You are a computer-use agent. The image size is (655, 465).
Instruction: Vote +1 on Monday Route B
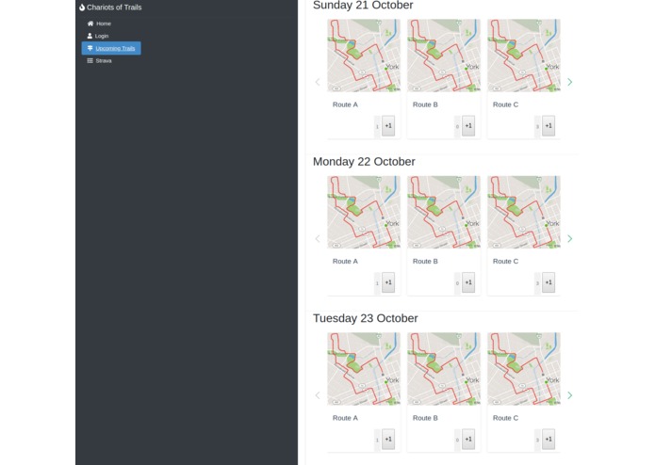pos(468,282)
